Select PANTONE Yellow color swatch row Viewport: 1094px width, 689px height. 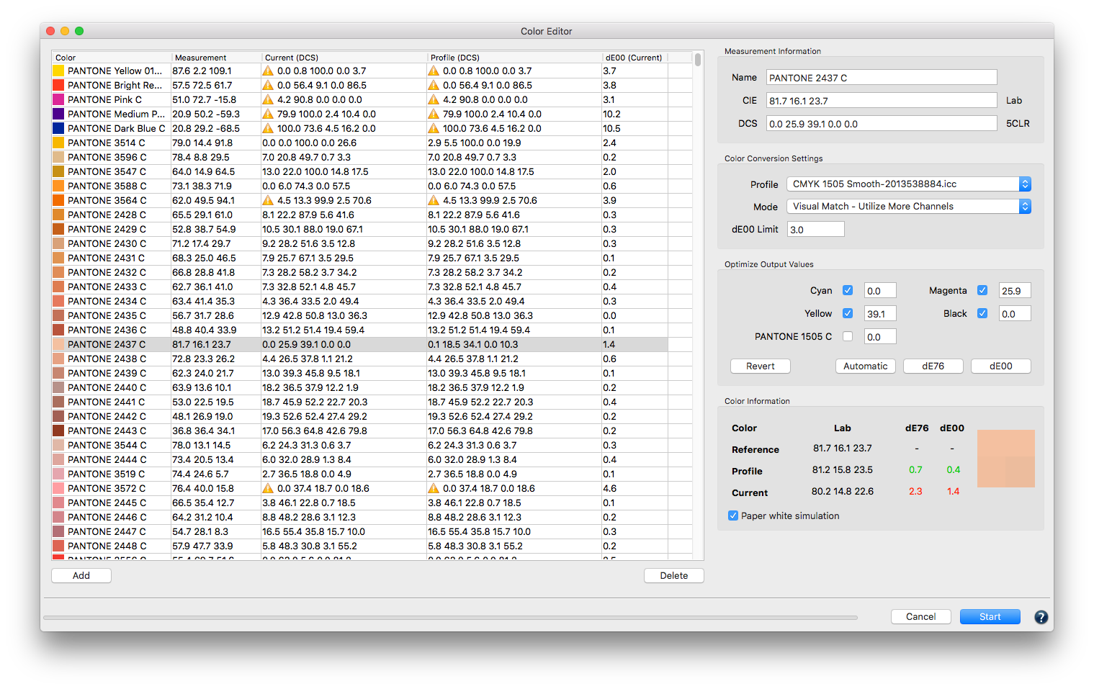[x=58, y=71]
